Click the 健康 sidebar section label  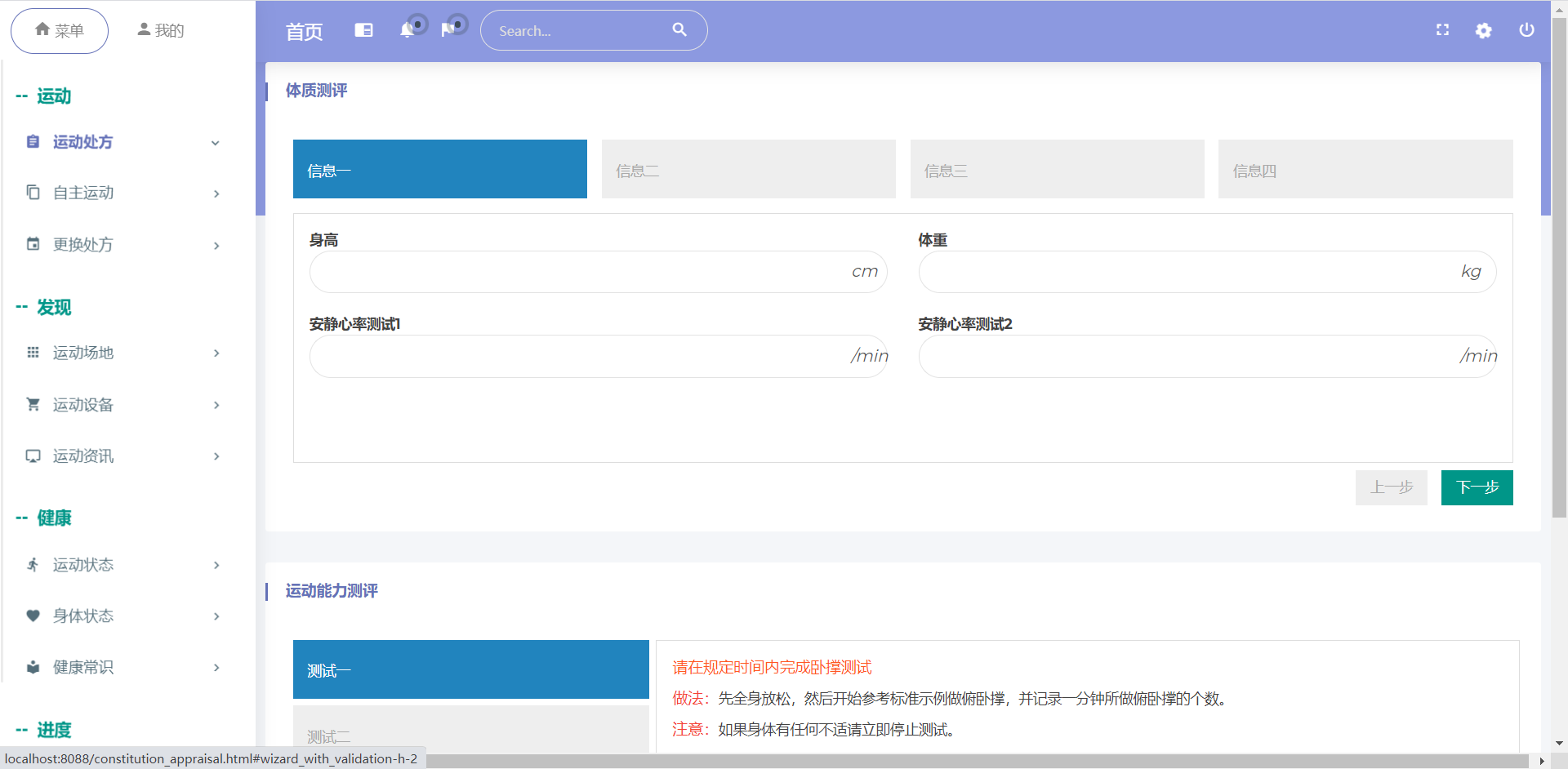click(x=54, y=518)
